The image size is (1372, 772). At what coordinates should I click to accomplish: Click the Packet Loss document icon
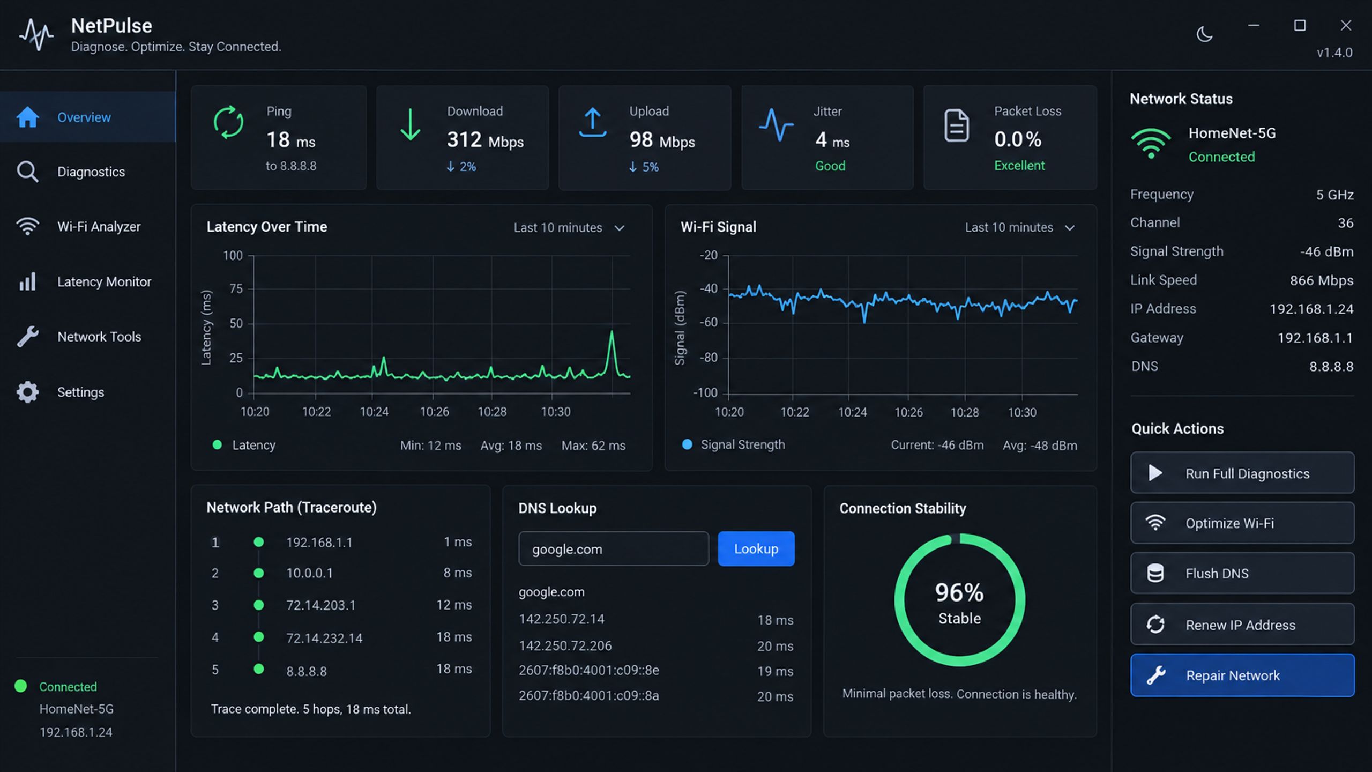pyautogui.click(x=957, y=125)
